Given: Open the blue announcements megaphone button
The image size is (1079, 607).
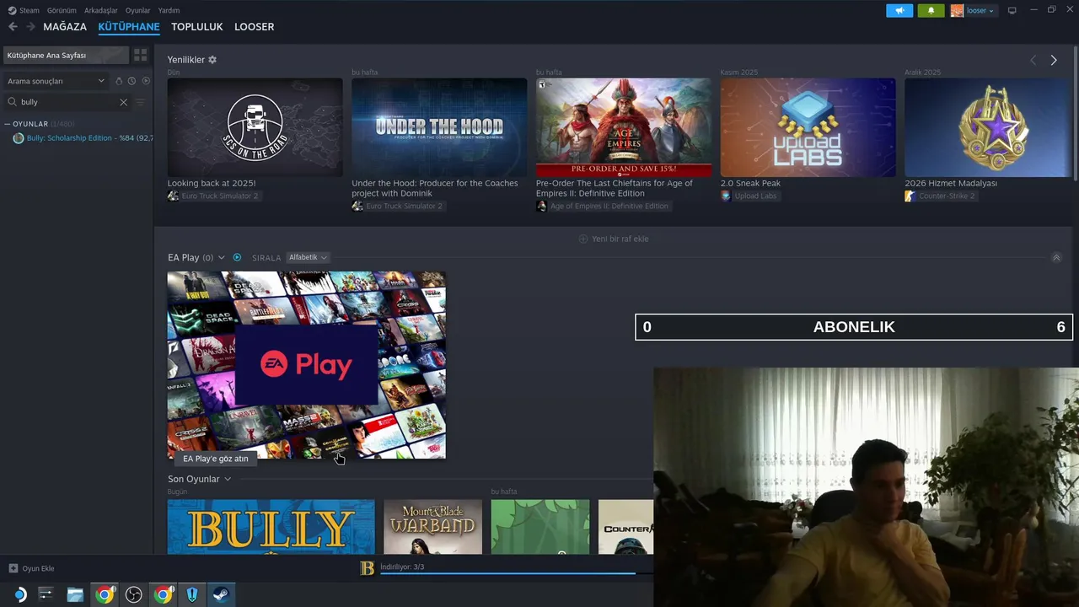Looking at the screenshot, I should click(x=899, y=10).
